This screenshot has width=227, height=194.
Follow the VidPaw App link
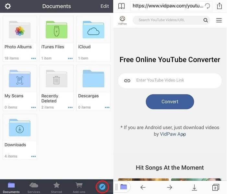click(x=173, y=134)
